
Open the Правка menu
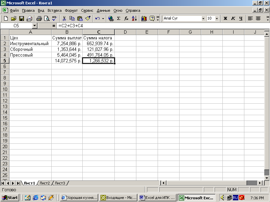point(28,10)
